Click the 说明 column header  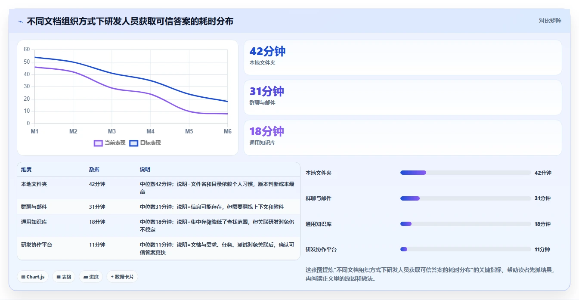[x=145, y=170]
